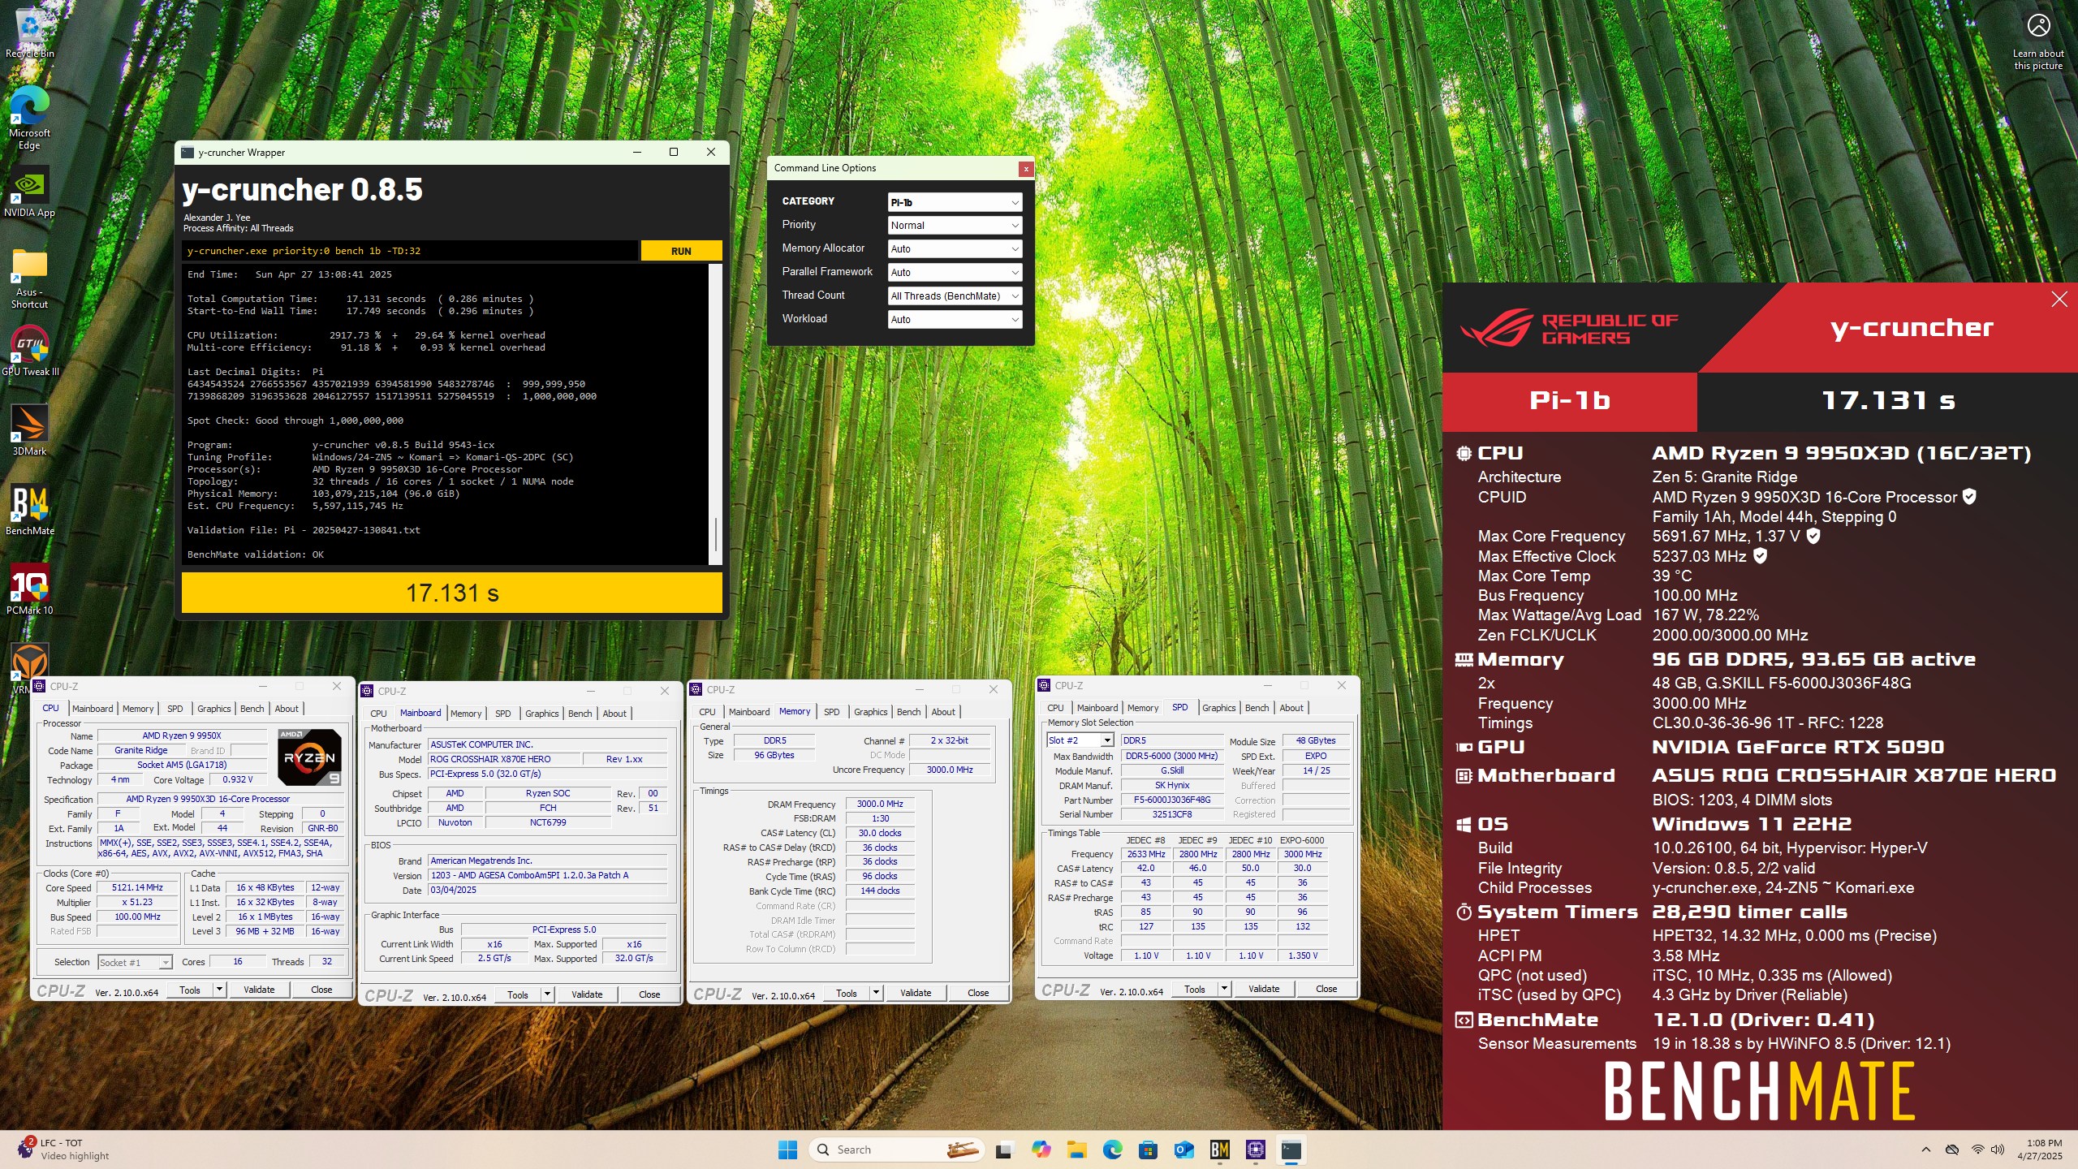The width and height of the screenshot is (2078, 1169).
Task: Expand the Tools arrow in the CPU-Z Memory window
Action: coord(876,993)
